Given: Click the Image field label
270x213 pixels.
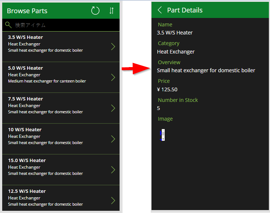Looking at the screenshot, I should pos(165,119).
